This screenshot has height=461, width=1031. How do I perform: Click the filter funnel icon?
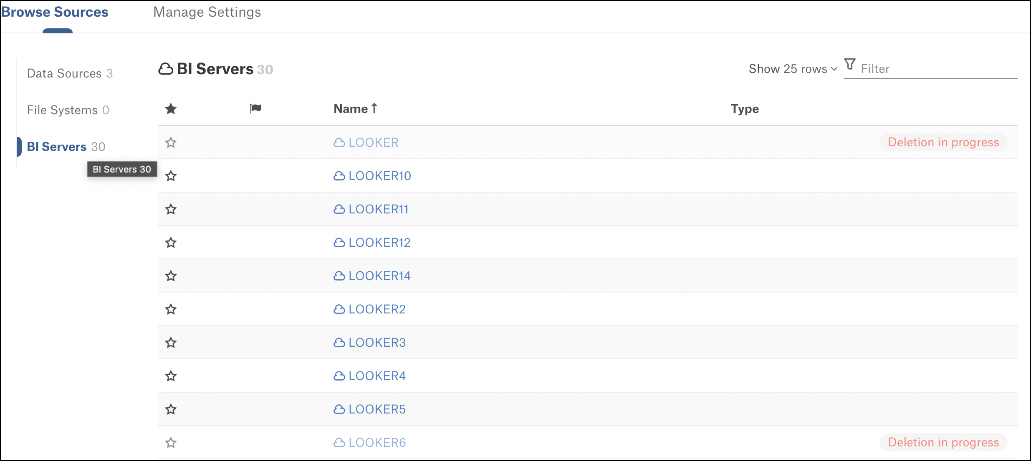pos(850,64)
